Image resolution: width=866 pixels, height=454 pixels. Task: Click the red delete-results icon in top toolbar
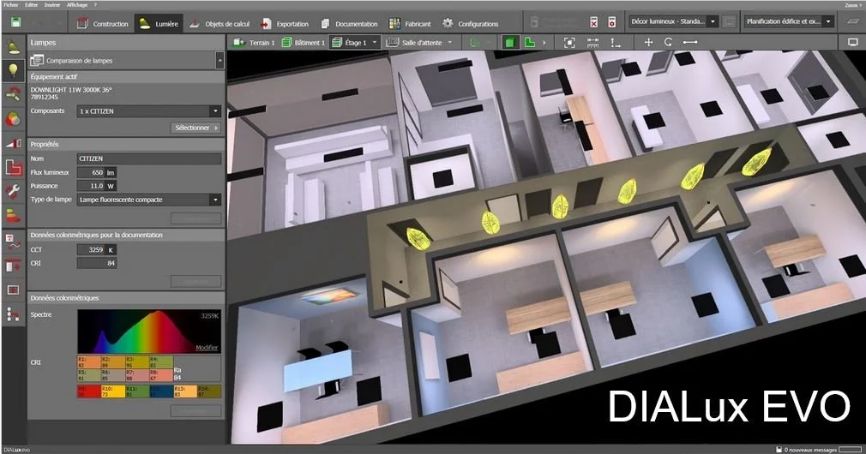pos(593,22)
